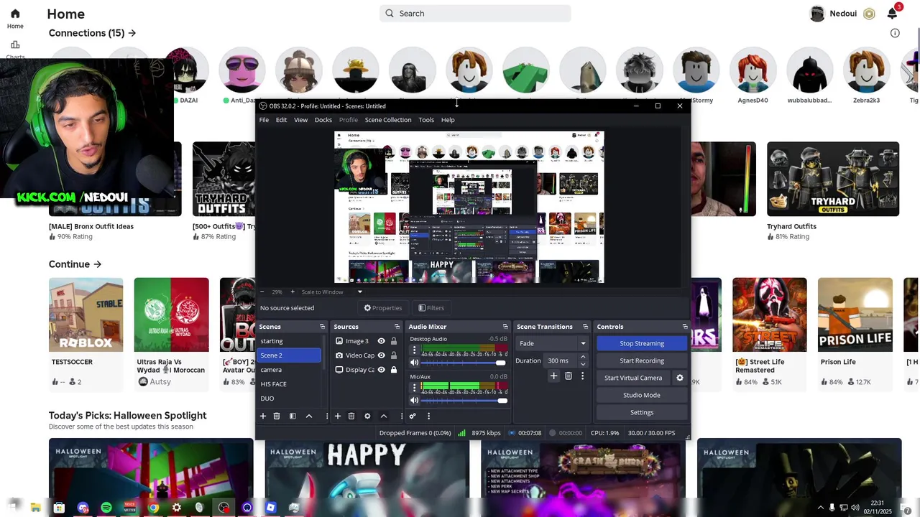This screenshot has width=920, height=517.
Task: Open scene filters icon in Scenes toolbar
Action: (x=293, y=416)
